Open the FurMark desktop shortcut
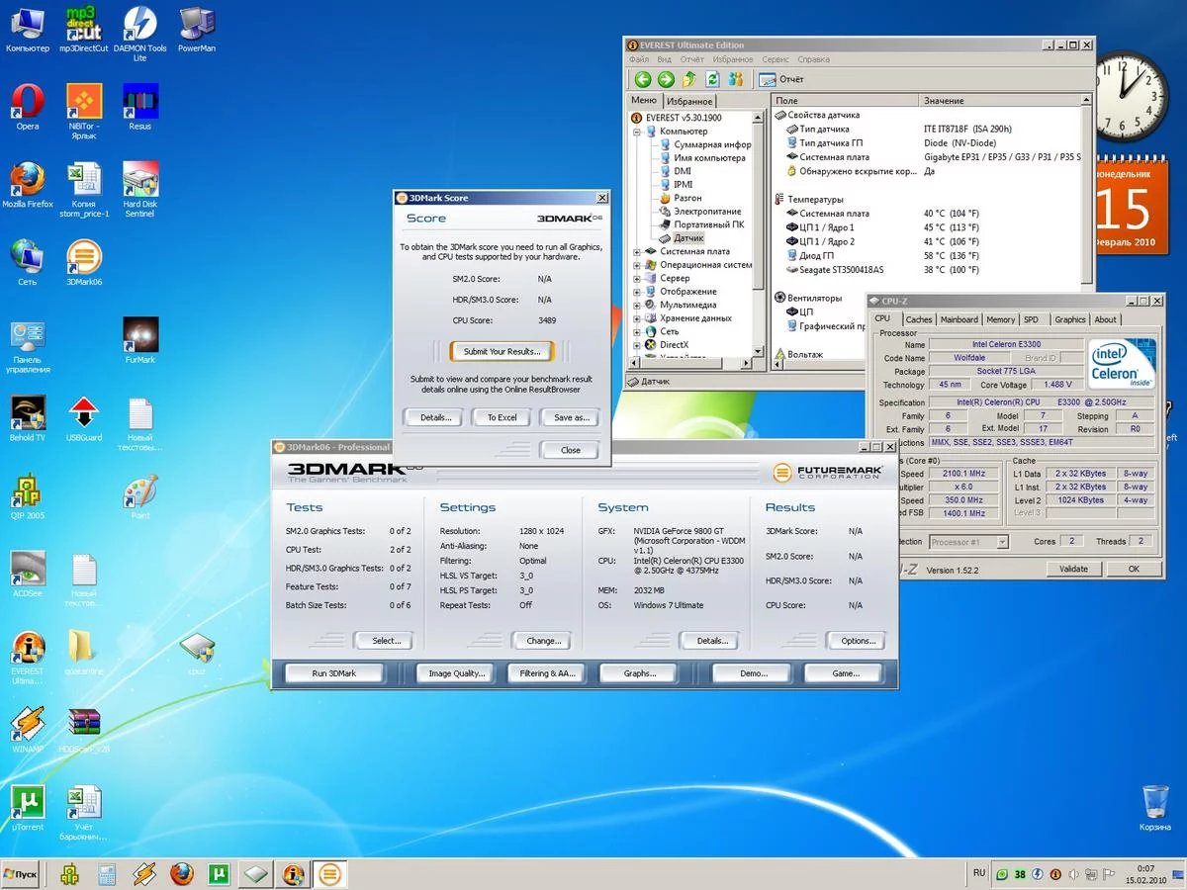Screen dimensions: 1187x890 coord(140,341)
